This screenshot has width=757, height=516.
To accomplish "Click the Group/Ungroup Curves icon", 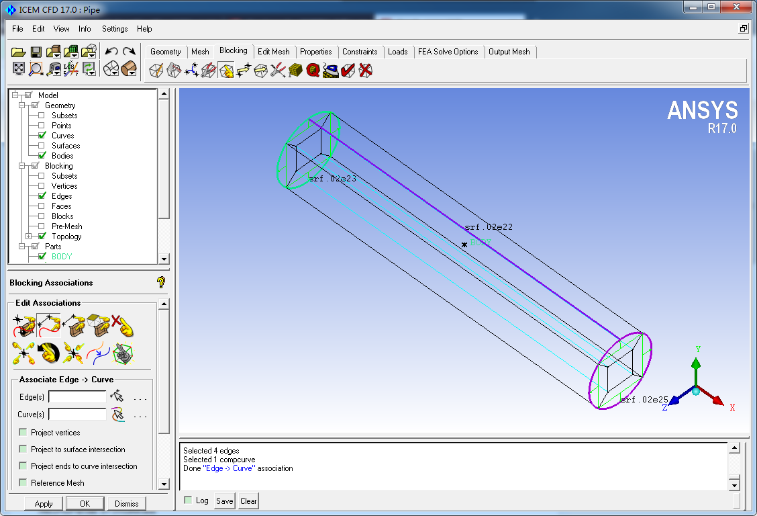I will 99,353.
